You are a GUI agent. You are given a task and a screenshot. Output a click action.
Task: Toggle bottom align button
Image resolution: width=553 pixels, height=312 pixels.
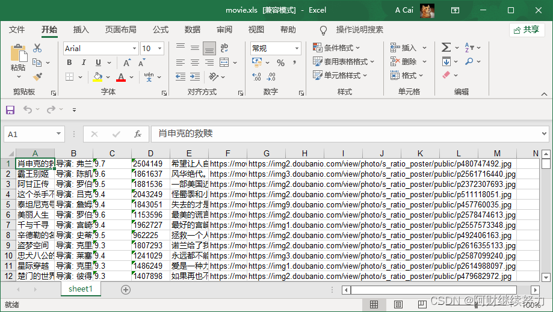pos(209,49)
